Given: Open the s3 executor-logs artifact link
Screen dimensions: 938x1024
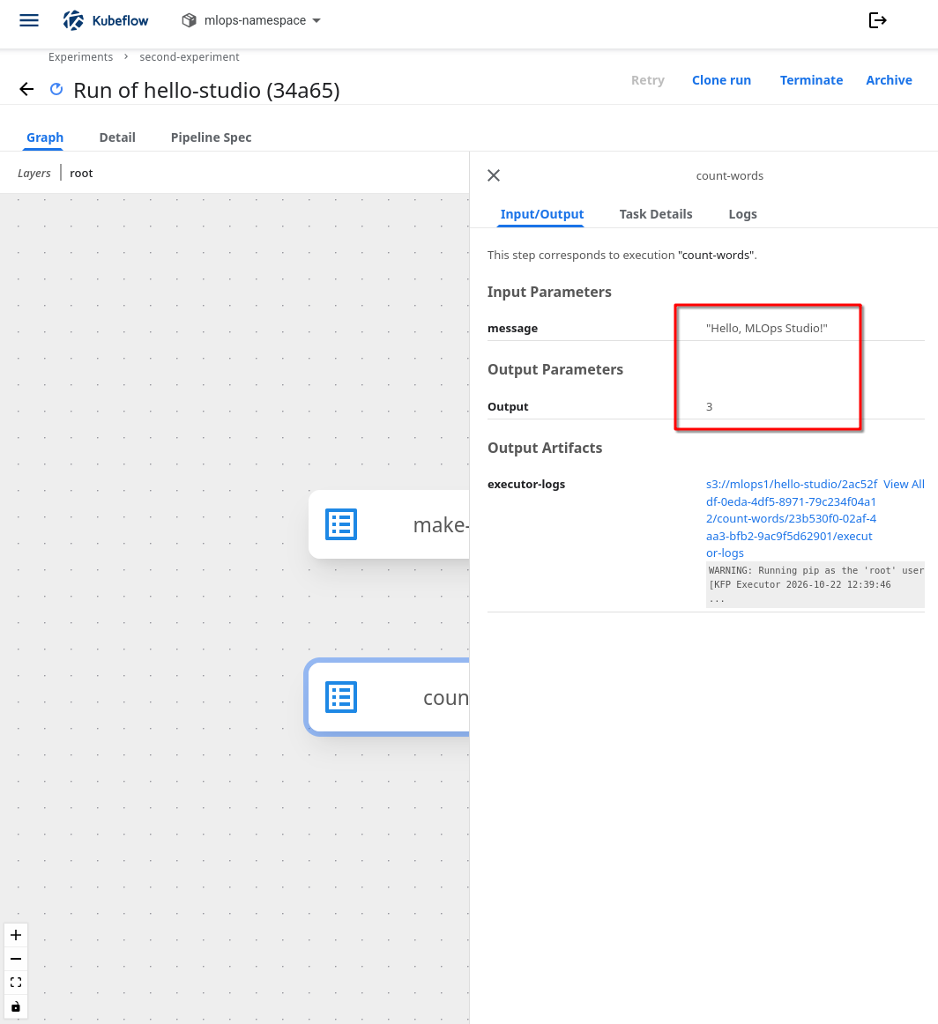Looking at the screenshot, I should (x=792, y=518).
